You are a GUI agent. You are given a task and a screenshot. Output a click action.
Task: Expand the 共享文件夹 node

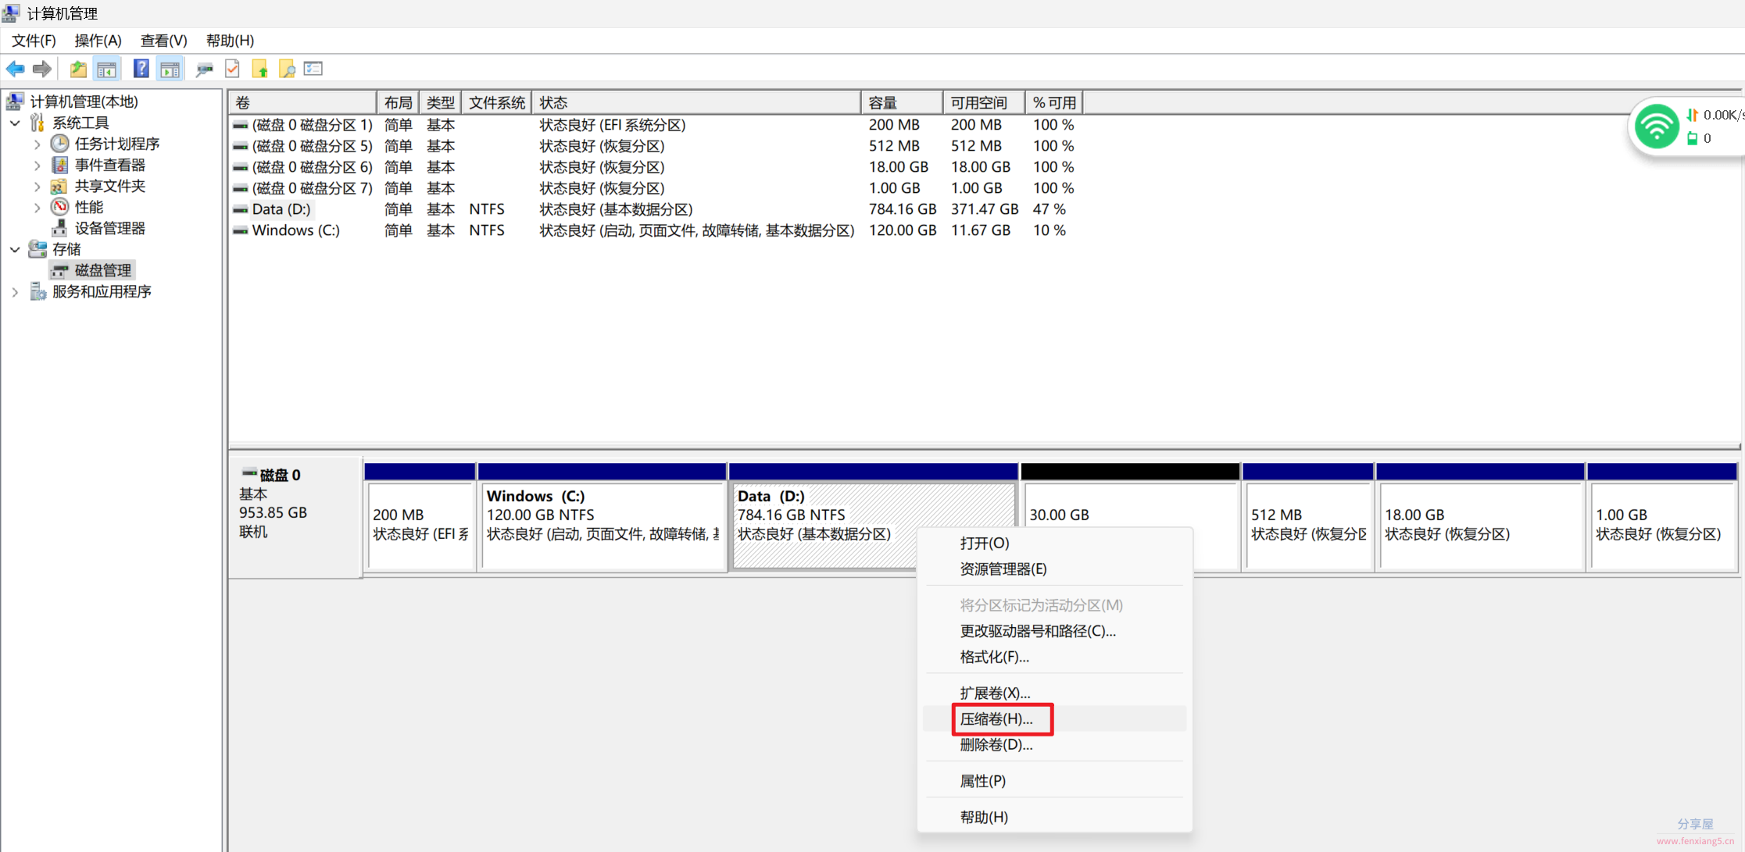click(37, 186)
